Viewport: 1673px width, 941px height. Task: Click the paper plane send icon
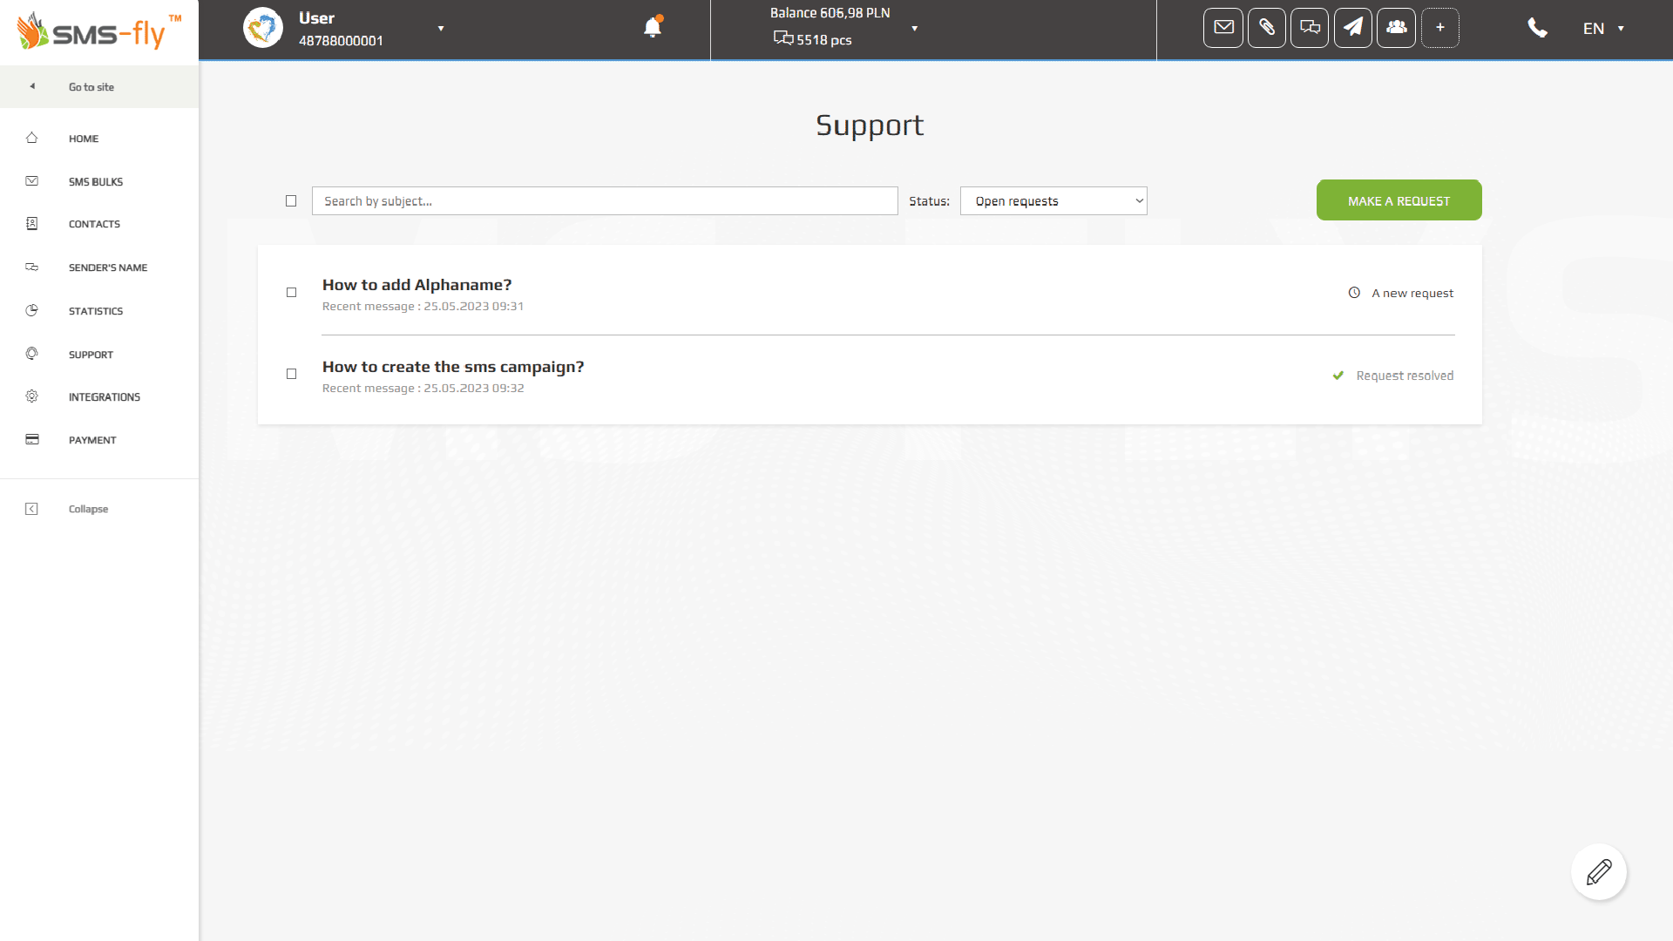1352,28
